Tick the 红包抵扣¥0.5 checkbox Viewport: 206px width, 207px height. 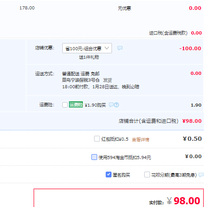click(97, 138)
